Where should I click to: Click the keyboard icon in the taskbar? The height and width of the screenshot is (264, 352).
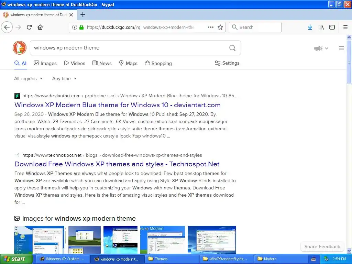pyautogui.click(x=313, y=259)
